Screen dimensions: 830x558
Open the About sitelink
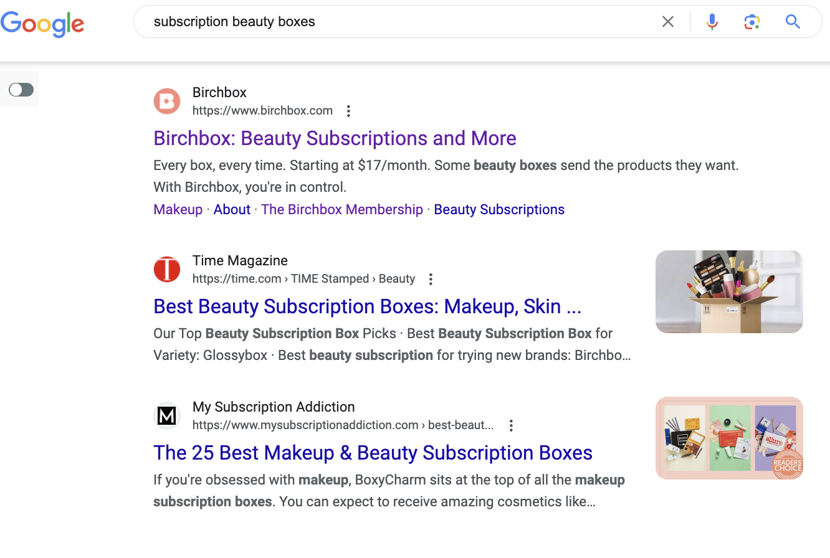click(232, 209)
